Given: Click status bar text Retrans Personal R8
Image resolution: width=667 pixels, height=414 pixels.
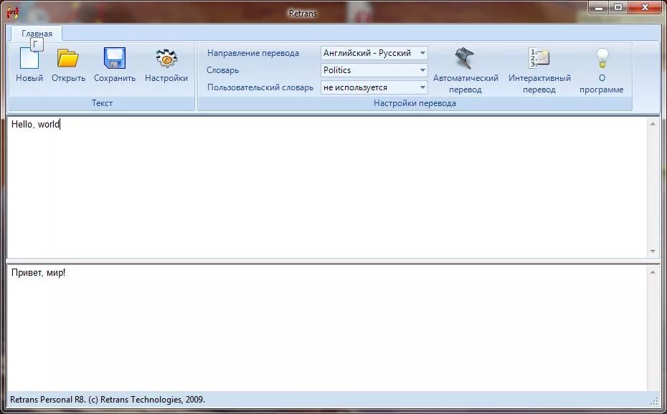Looking at the screenshot, I should (x=108, y=400).
